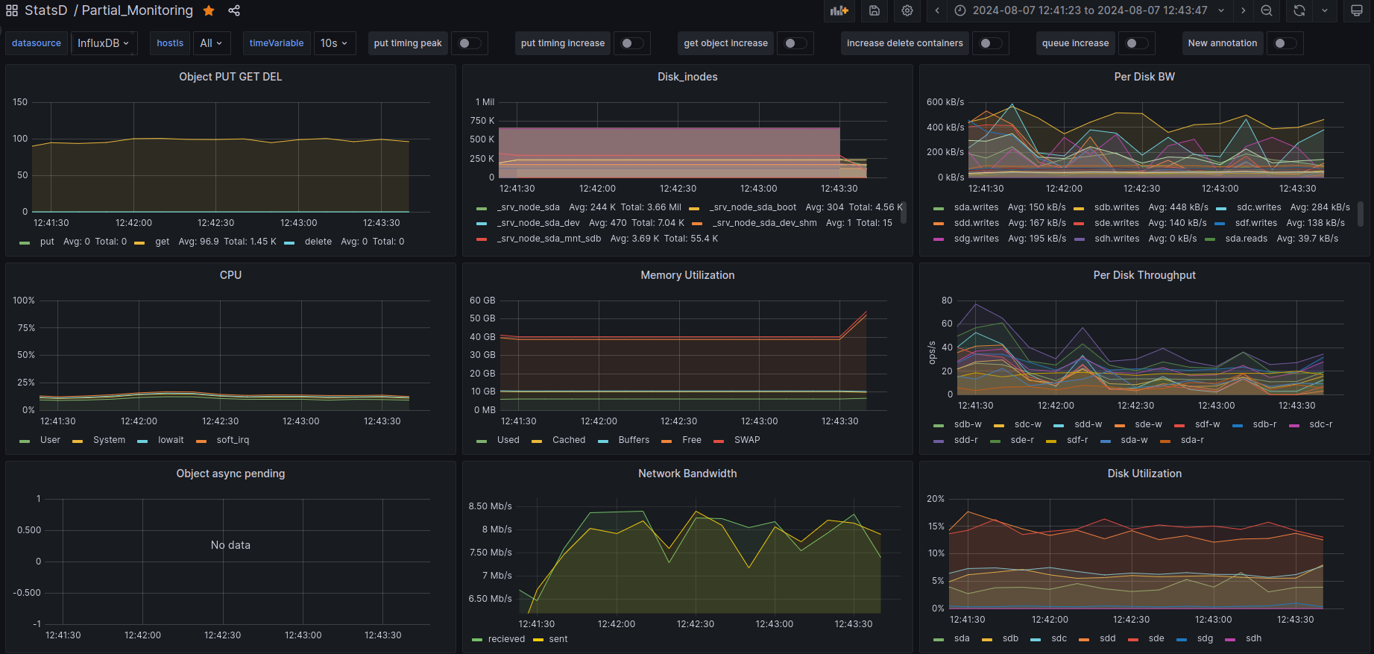
Task: Open dashboard settings gear
Action: click(907, 10)
